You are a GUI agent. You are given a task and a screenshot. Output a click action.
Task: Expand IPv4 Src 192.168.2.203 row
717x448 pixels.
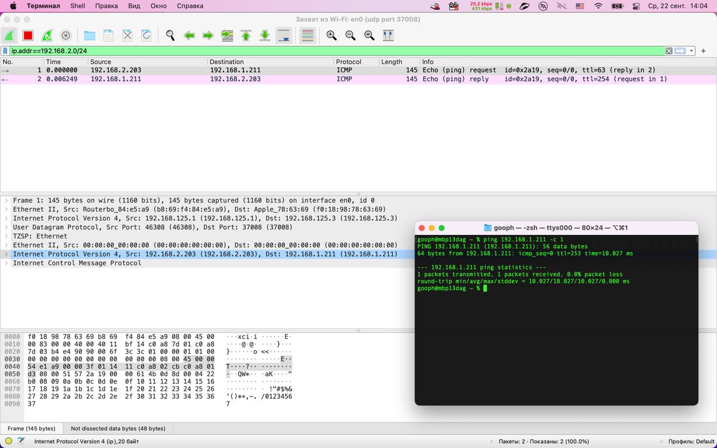click(6, 254)
